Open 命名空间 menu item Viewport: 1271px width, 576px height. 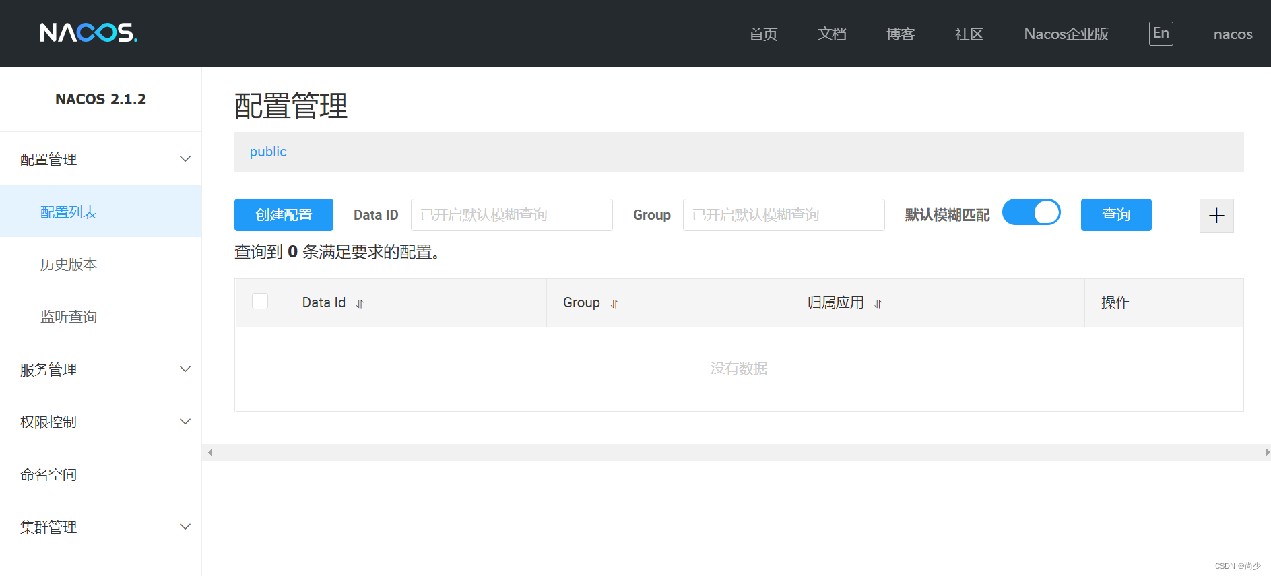(x=101, y=474)
